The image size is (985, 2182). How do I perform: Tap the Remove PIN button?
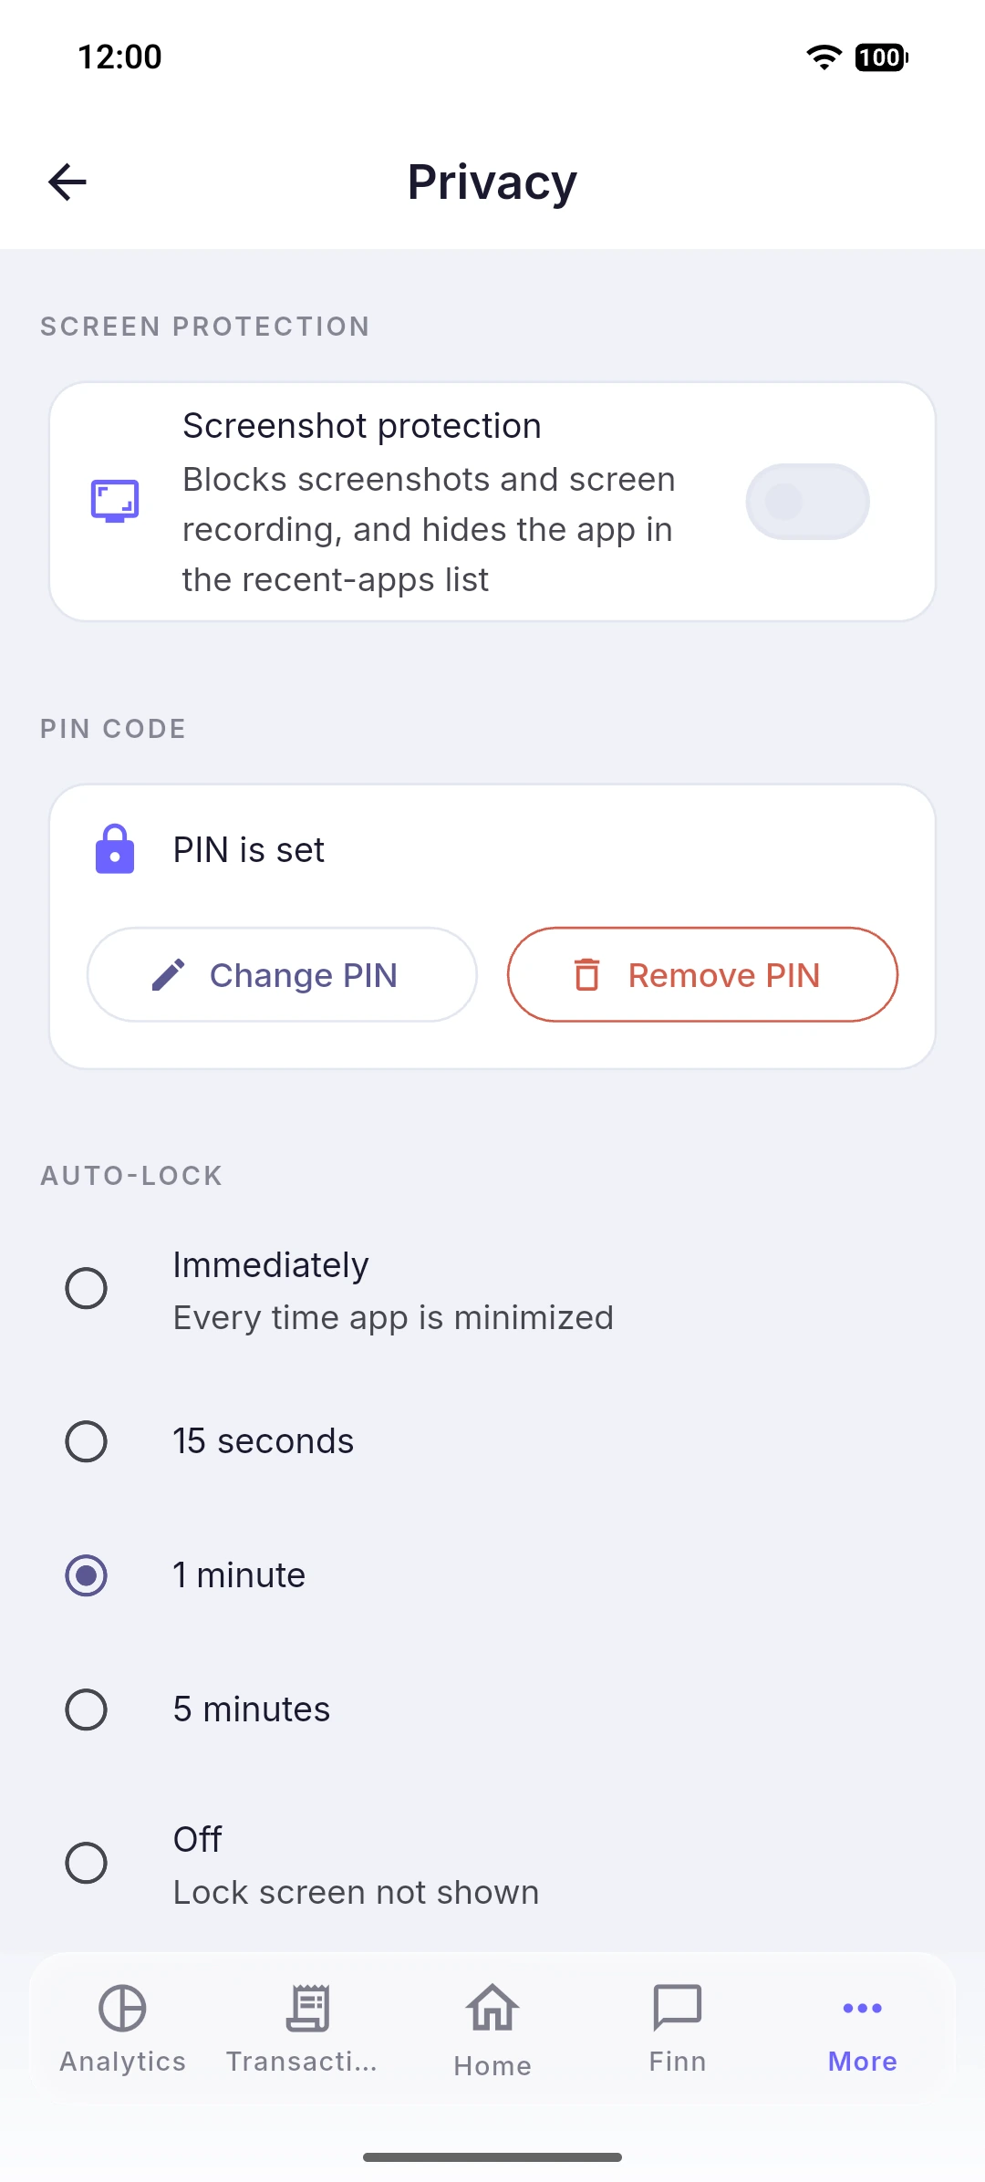pos(702,975)
